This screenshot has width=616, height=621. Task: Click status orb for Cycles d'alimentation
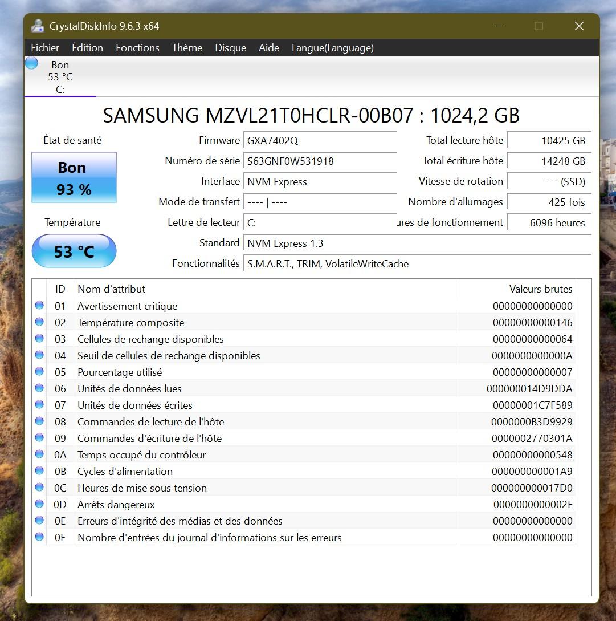pos(39,471)
